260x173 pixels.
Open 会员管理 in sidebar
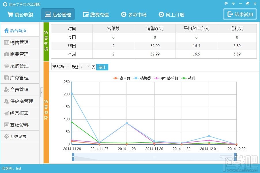coord(20,89)
